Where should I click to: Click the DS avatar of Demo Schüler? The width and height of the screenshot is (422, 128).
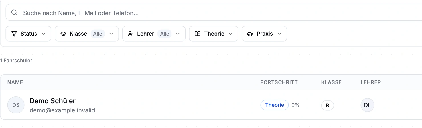tap(16, 105)
